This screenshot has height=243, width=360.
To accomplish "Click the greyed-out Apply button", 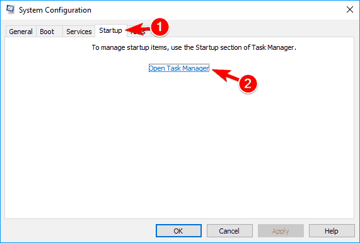I will [x=281, y=231].
